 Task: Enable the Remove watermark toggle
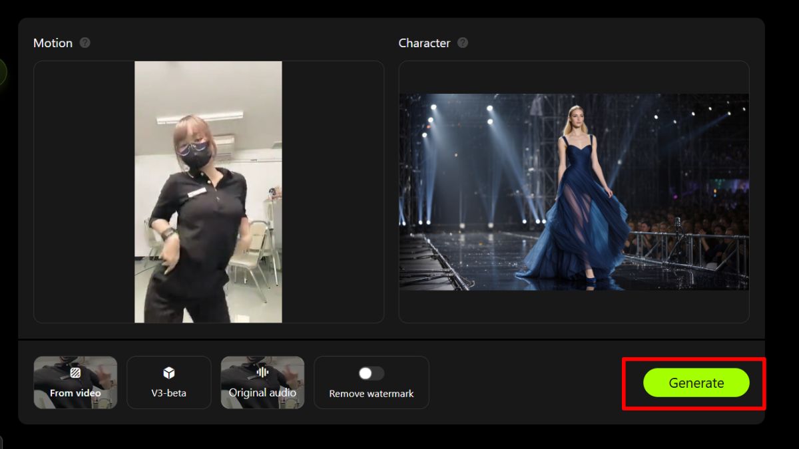coord(371,373)
